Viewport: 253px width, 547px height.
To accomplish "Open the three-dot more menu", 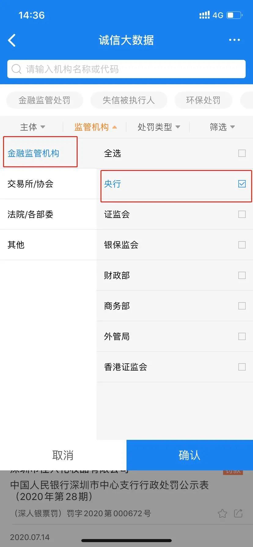I will tap(234, 40).
